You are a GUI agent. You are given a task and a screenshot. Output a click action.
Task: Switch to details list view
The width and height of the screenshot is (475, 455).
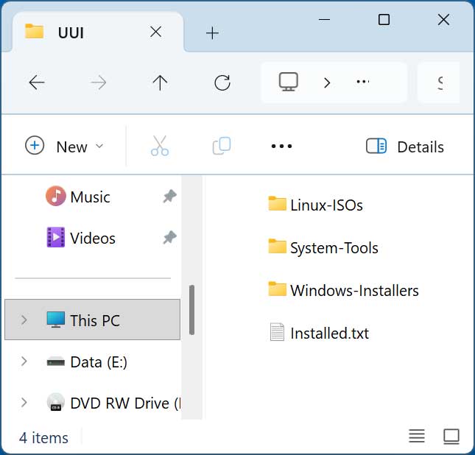click(x=417, y=436)
